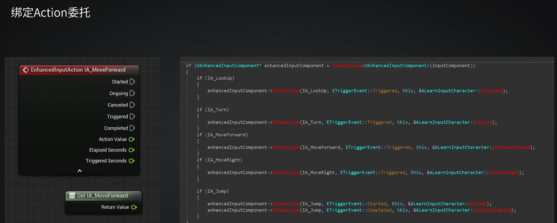Click BindAction on the IA_LookUp line
This screenshot has height=223, width=557.
point(286,91)
